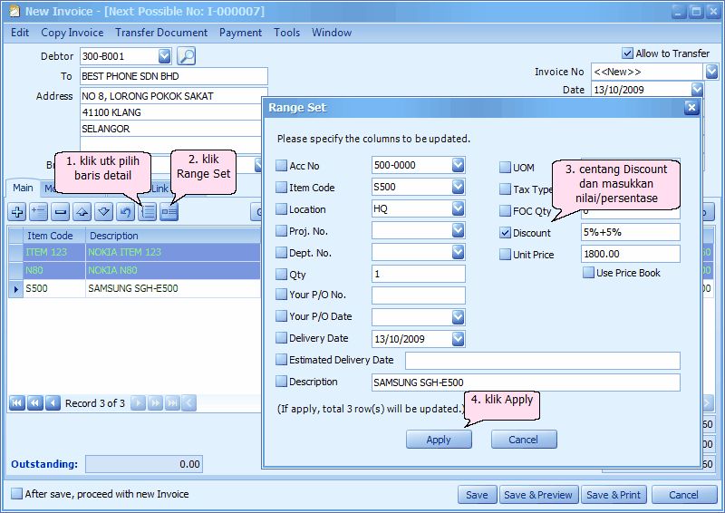Open the Delivery Date dropdown

point(458,339)
